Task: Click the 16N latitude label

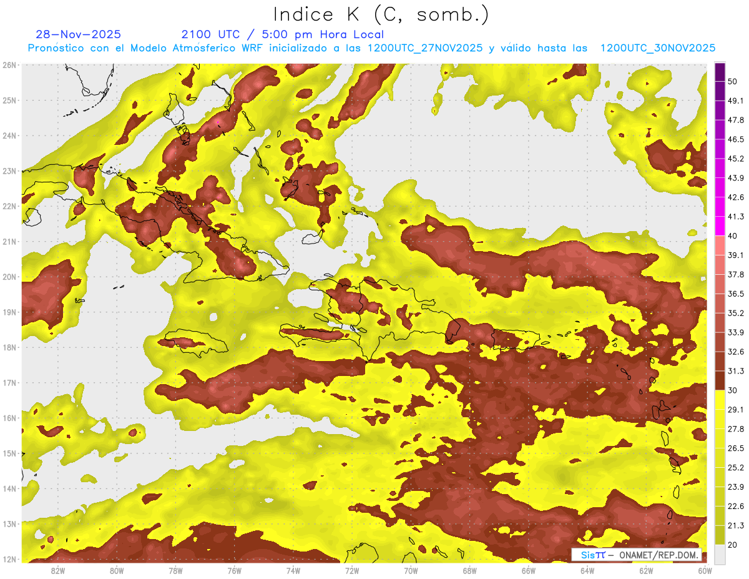Action: (x=9, y=418)
